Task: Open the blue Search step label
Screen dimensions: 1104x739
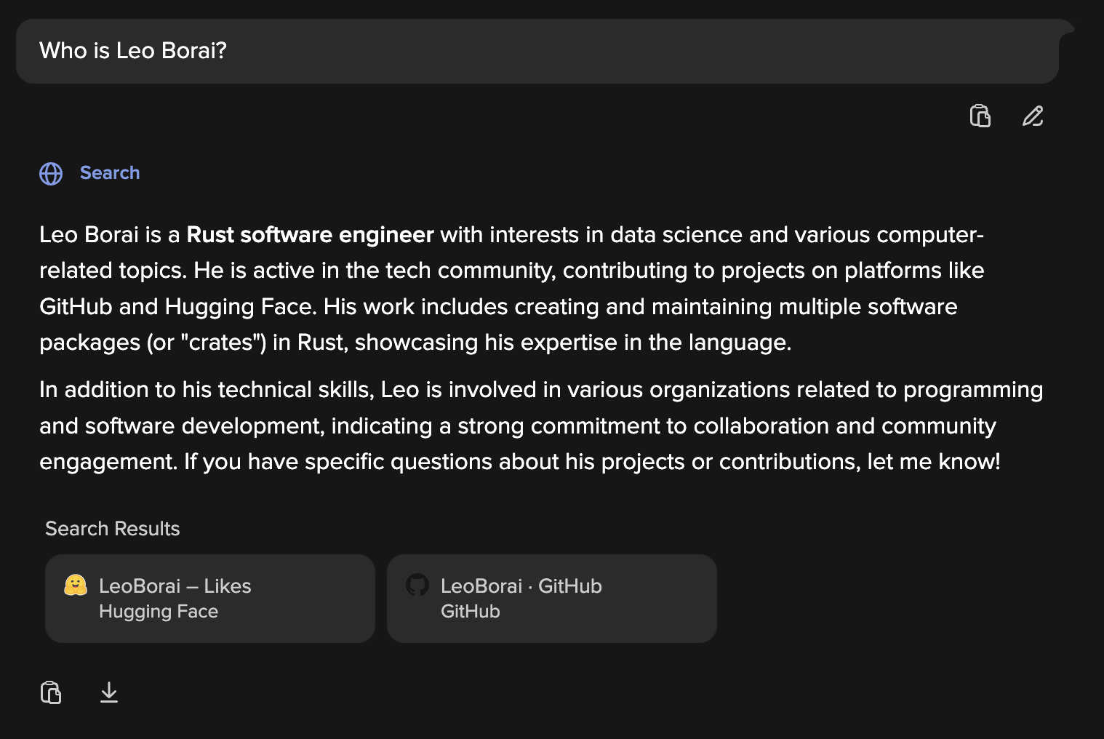Action: coord(109,173)
